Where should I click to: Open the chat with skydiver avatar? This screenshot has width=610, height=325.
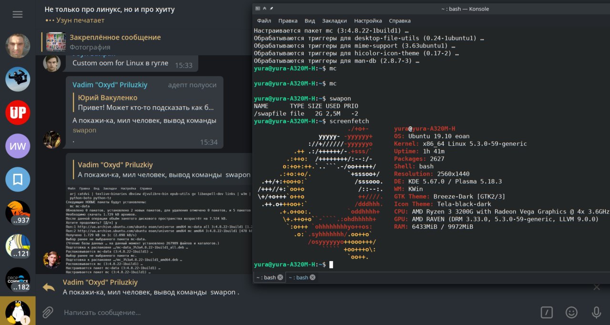point(18,79)
